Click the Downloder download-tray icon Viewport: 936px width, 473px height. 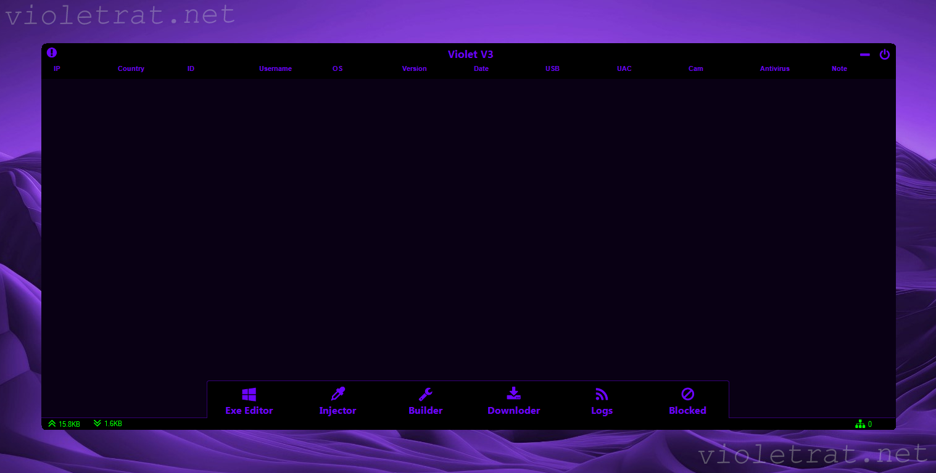513,394
